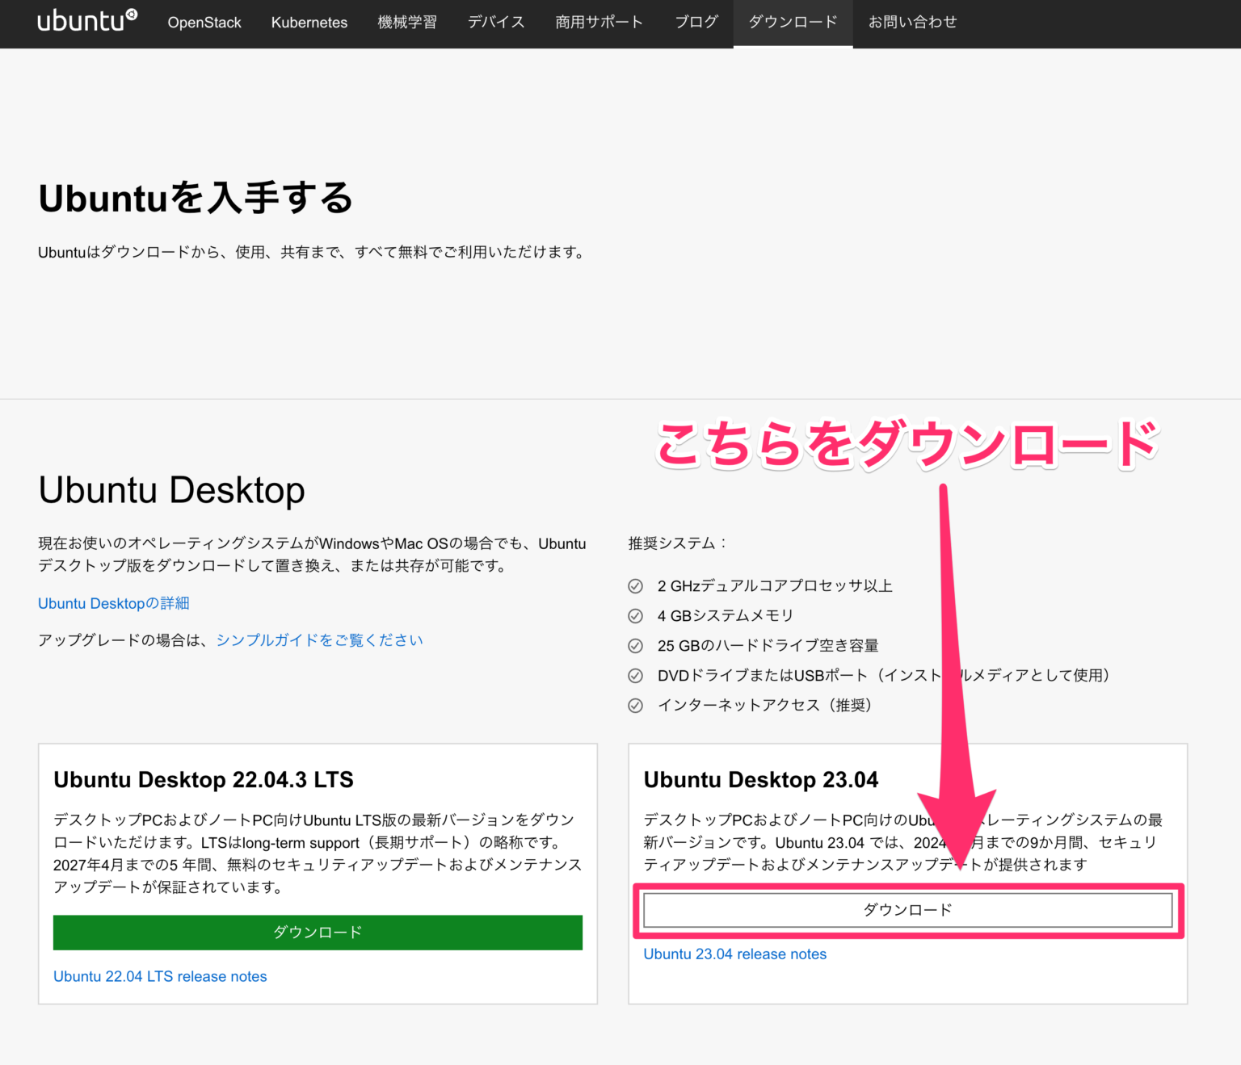Select the OpenStack menu item
Viewport: 1241px width, 1065px height.
coord(204,23)
